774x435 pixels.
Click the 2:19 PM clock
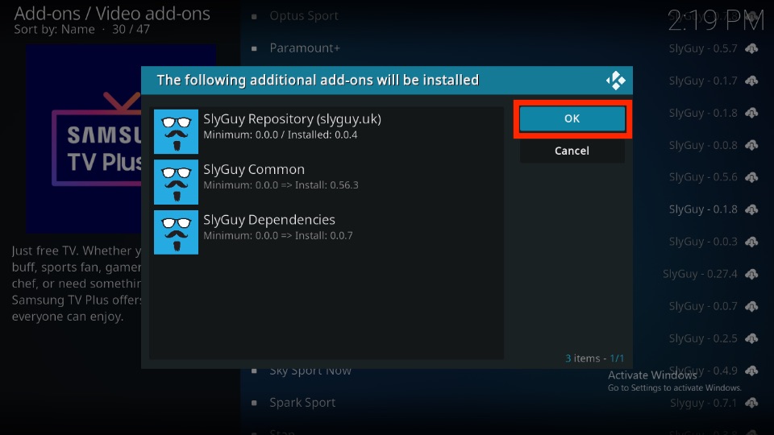point(716,21)
